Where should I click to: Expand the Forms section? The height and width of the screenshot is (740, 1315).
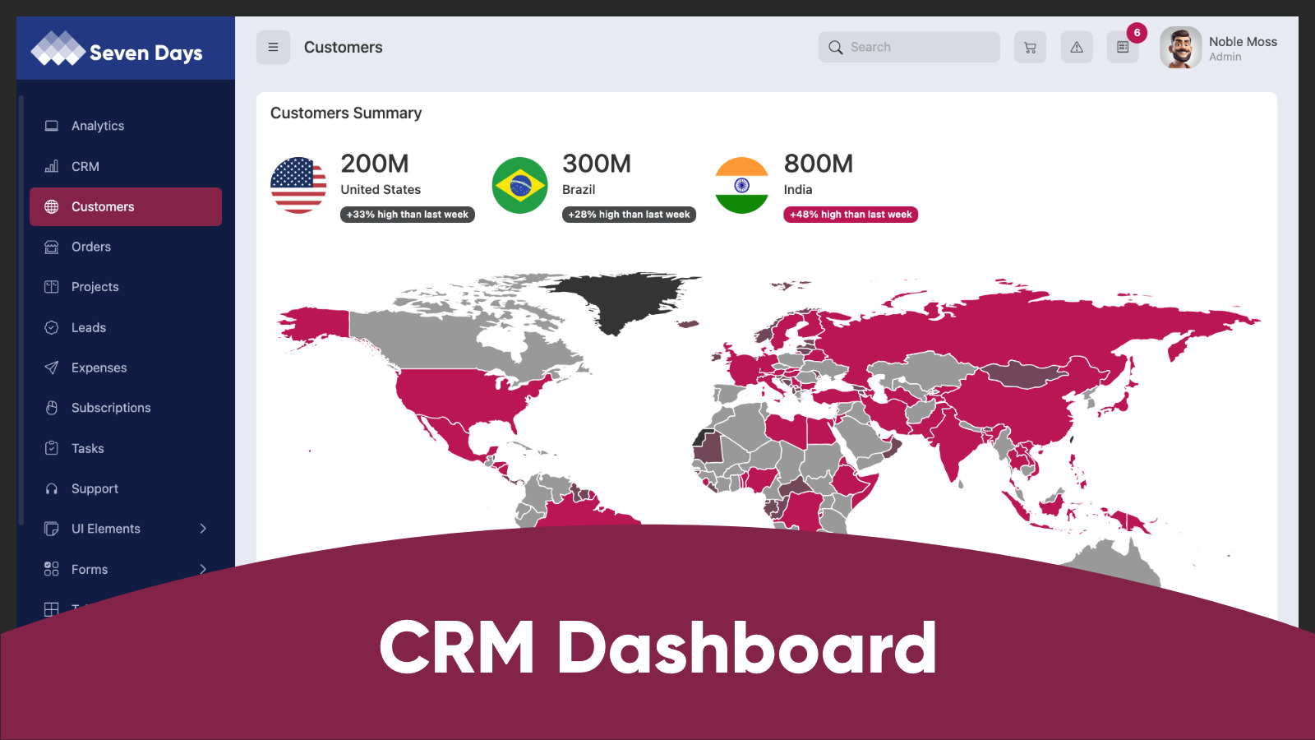(125, 569)
